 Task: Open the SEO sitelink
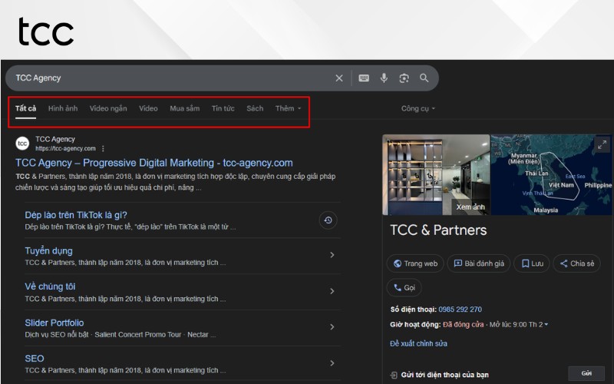[x=35, y=359]
